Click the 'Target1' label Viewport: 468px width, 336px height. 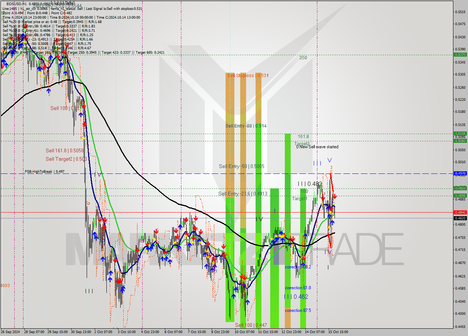[x=300, y=199]
